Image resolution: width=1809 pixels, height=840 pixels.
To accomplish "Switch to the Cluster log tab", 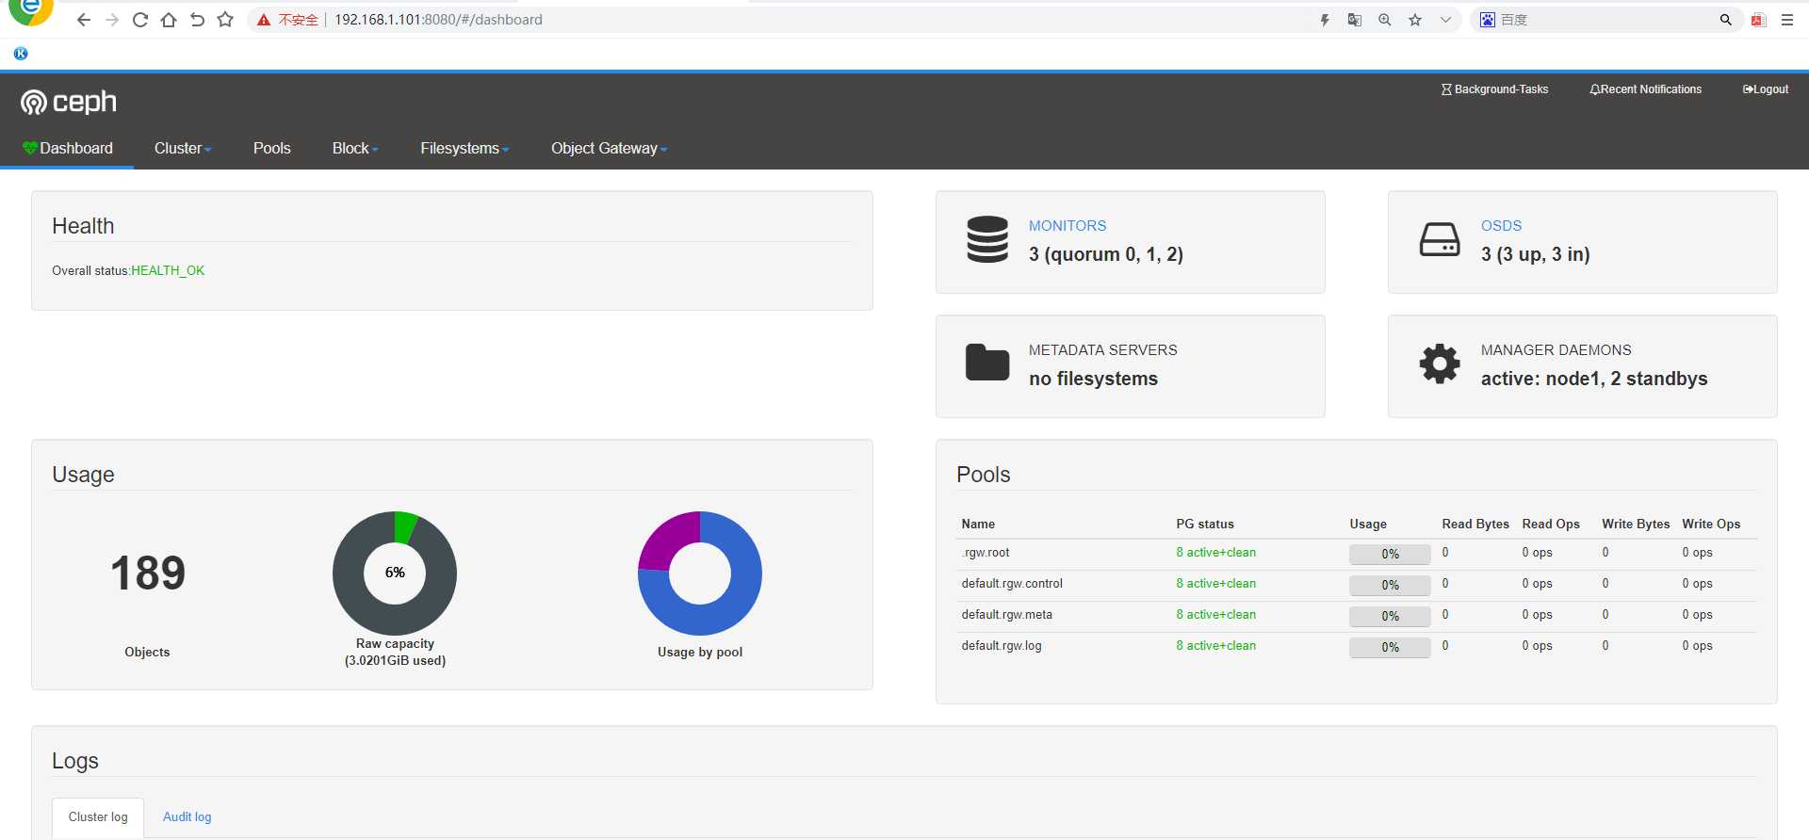I will [98, 817].
